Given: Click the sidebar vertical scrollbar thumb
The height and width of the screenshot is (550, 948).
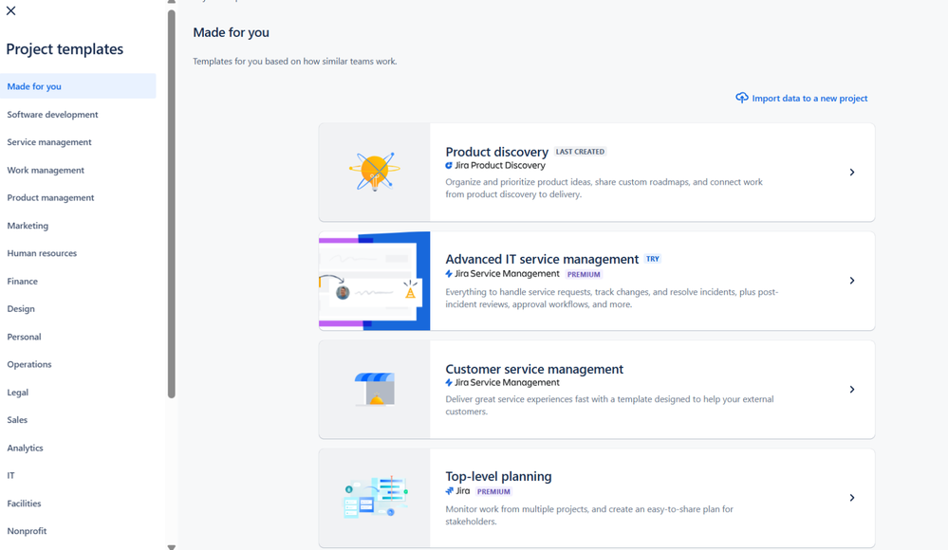Looking at the screenshot, I should pos(172,204).
